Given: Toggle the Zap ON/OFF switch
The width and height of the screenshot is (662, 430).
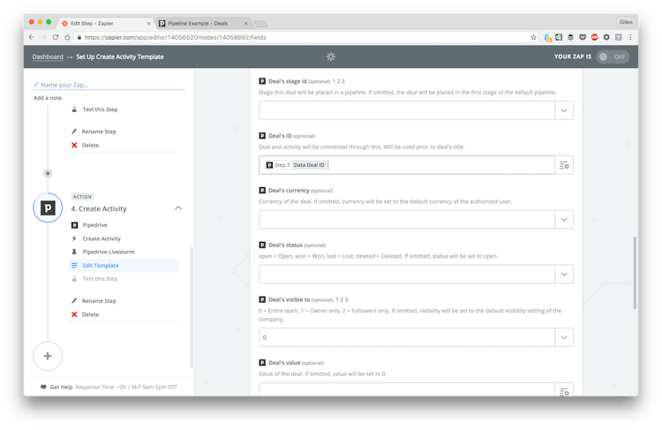Looking at the screenshot, I should (613, 57).
